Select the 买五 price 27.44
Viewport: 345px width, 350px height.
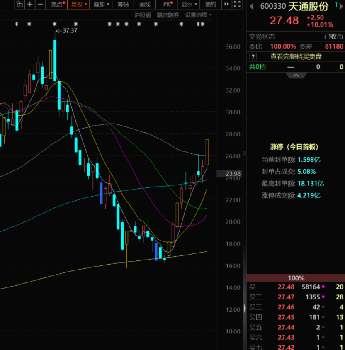[x=286, y=327]
